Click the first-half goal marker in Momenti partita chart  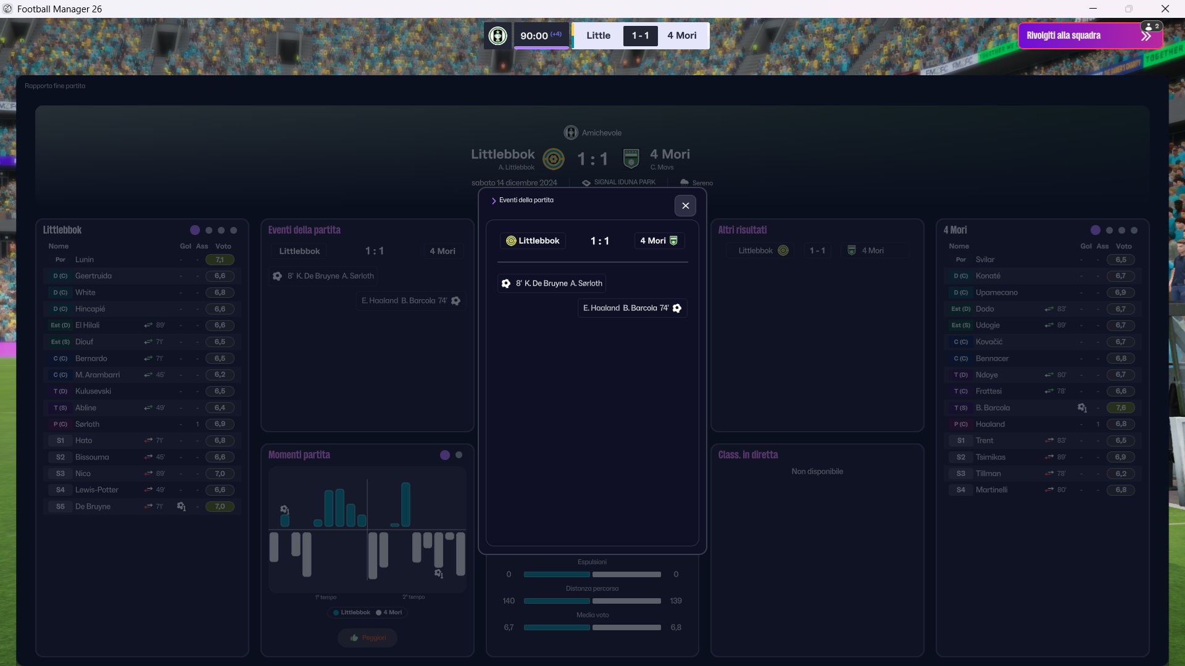pyautogui.click(x=285, y=510)
